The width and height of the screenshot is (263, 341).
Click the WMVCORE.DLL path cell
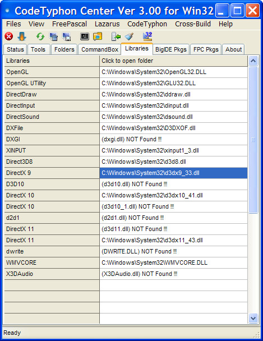click(173, 262)
